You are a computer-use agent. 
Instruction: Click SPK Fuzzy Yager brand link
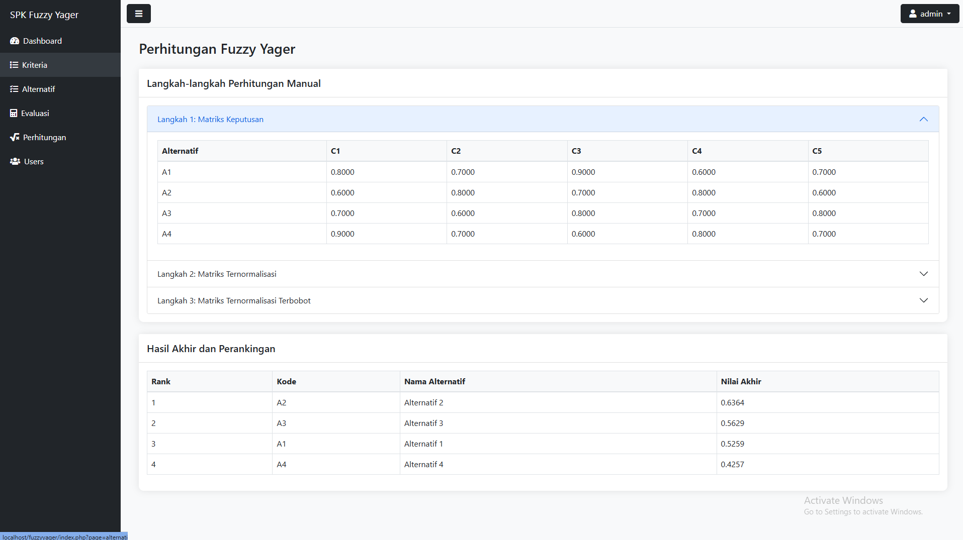tap(44, 15)
